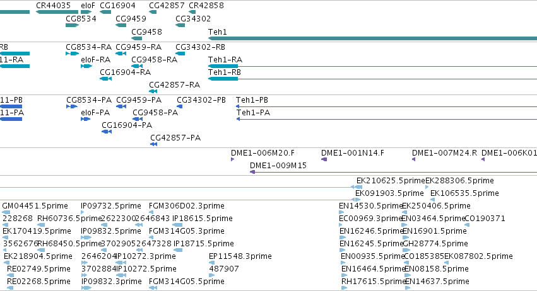Open the RE02268.5prime EST label
537x291 pixels.
click(38, 282)
